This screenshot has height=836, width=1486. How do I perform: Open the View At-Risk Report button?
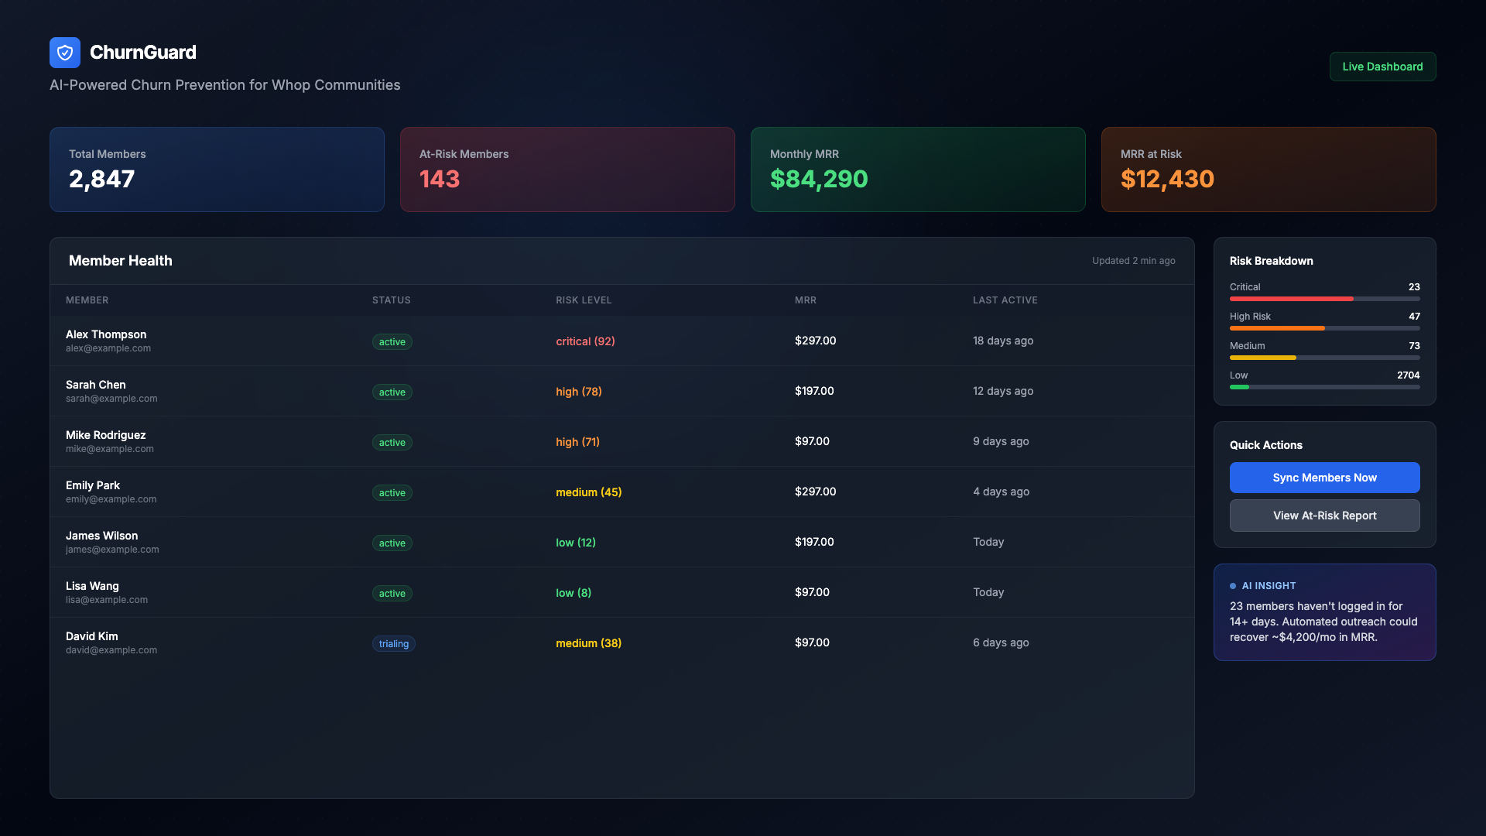tap(1324, 516)
